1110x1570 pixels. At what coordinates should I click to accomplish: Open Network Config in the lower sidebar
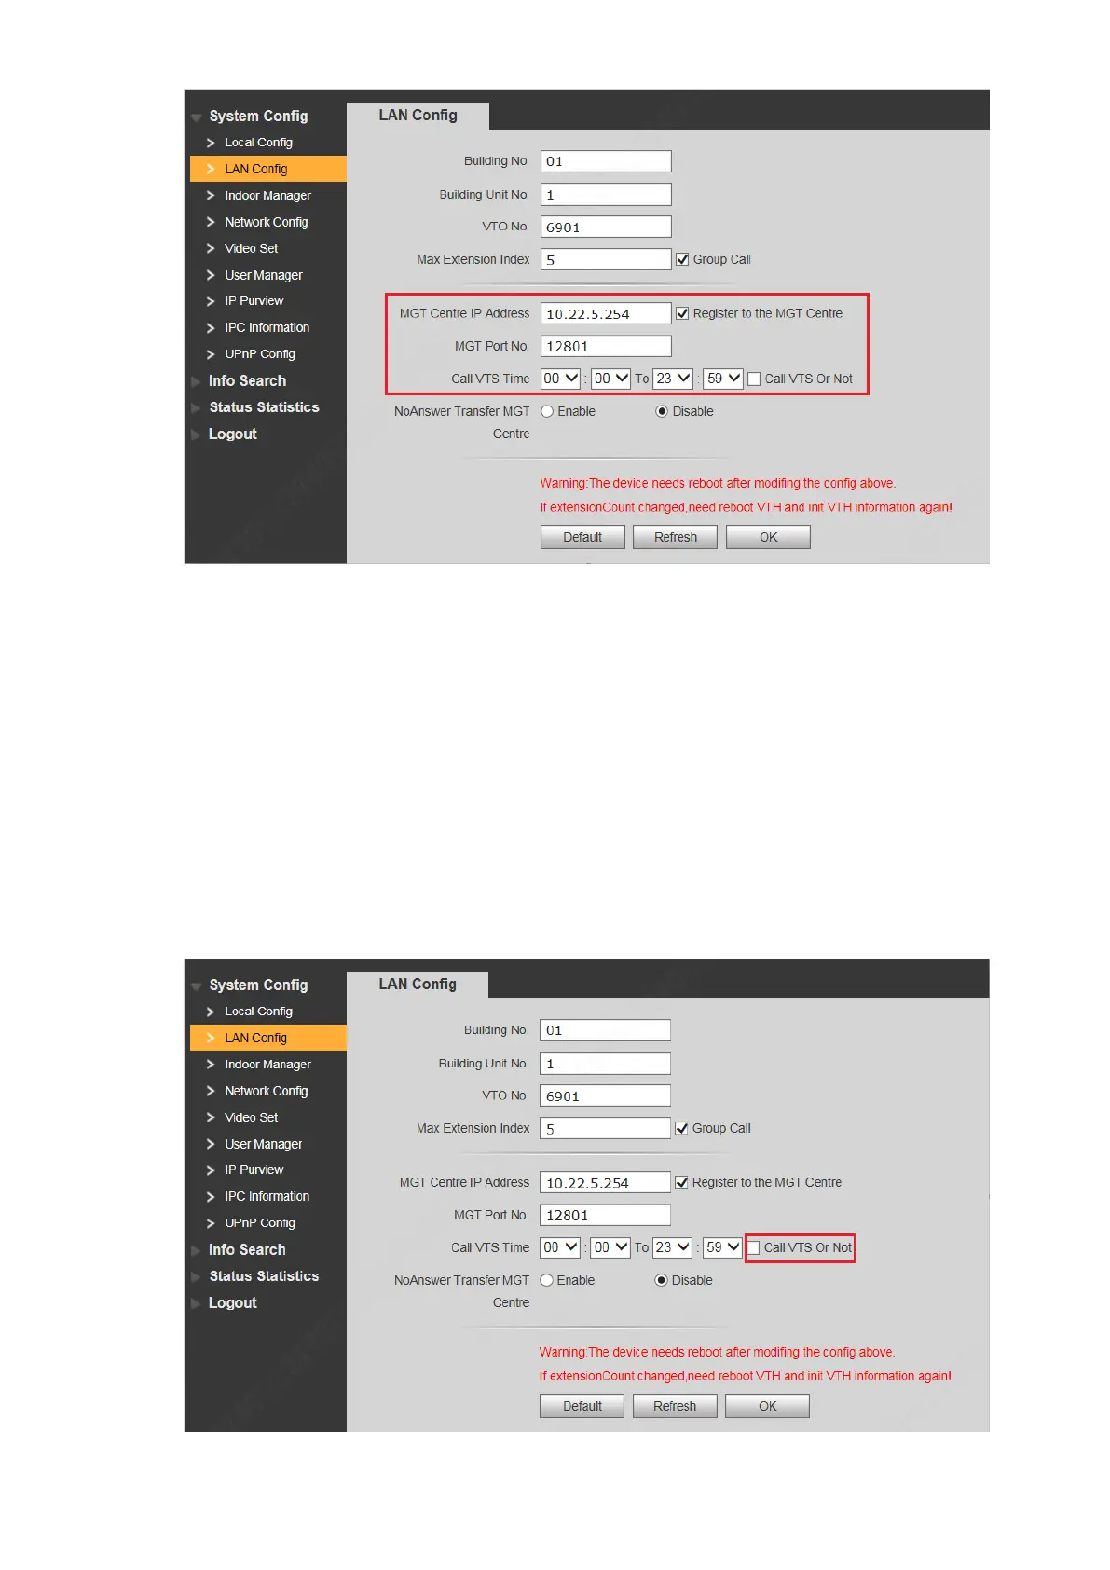pos(266,1091)
